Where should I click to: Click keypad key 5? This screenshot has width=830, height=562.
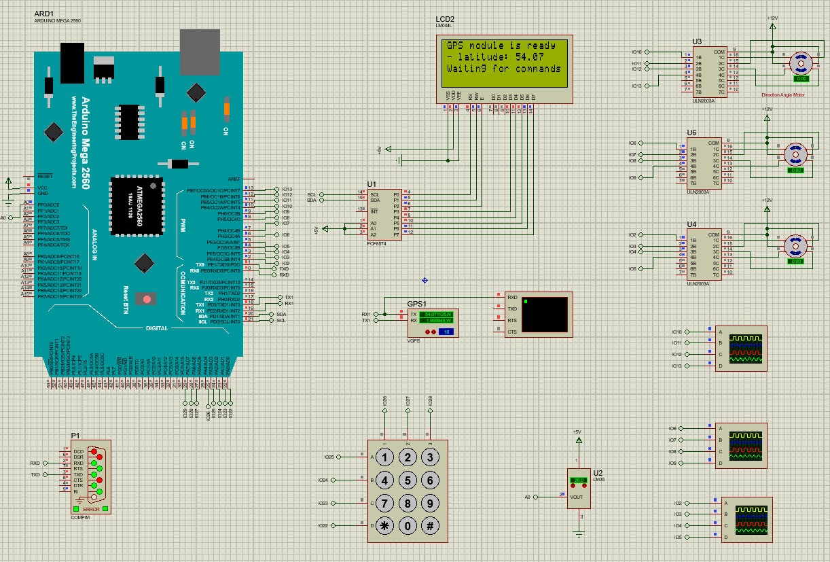coord(408,481)
